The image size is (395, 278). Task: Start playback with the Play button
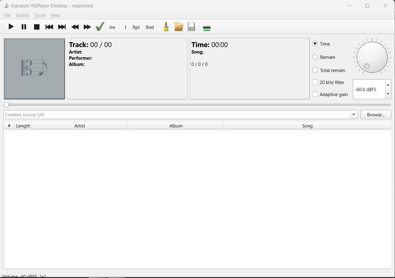tap(11, 27)
